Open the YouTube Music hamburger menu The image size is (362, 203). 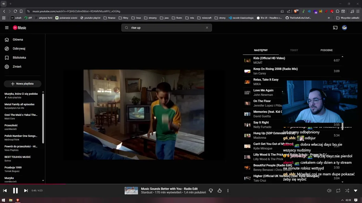(x=7, y=28)
